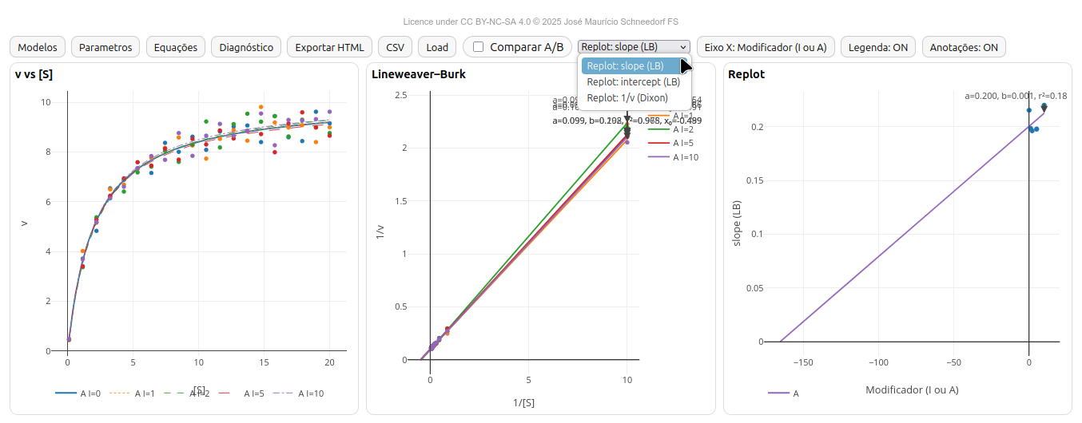Disable the Anotações: ON toggle
The image size is (1082, 423).
[x=964, y=47]
